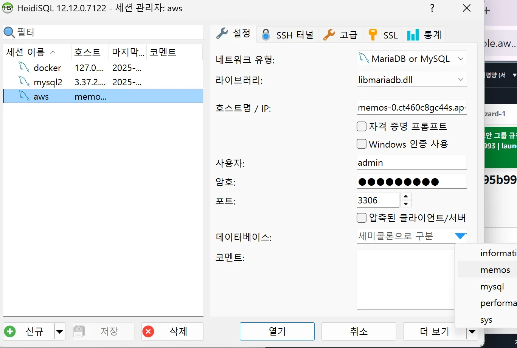
Task: Click the 127.0 host cell of docker
Action: (x=89, y=68)
